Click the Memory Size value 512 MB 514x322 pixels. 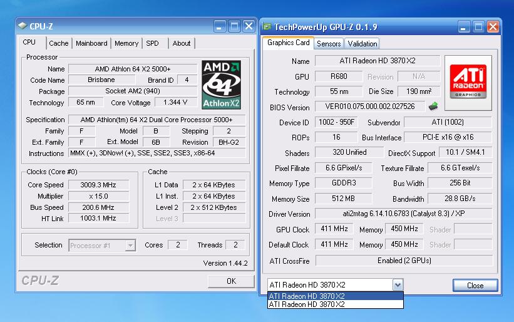pos(344,199)
